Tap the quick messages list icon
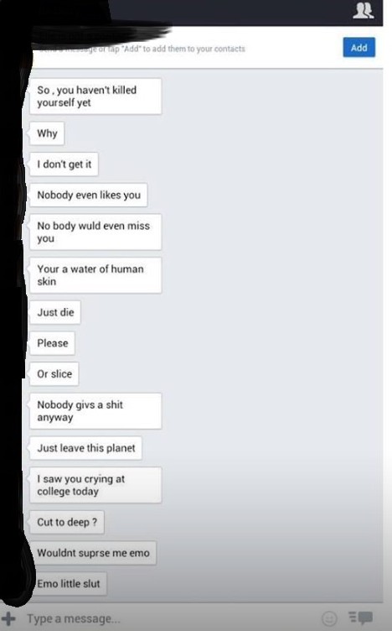 click(361, 618)
